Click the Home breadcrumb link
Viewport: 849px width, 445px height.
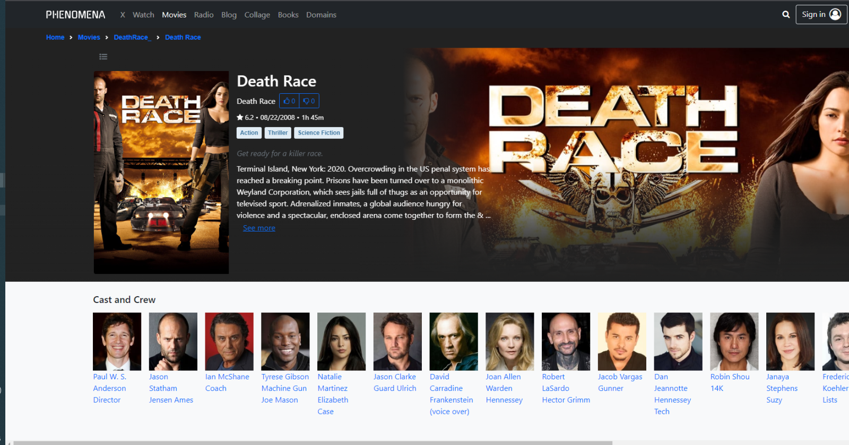(55, 38)
